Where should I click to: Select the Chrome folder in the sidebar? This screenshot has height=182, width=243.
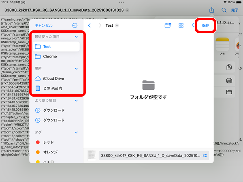point(56,57)
